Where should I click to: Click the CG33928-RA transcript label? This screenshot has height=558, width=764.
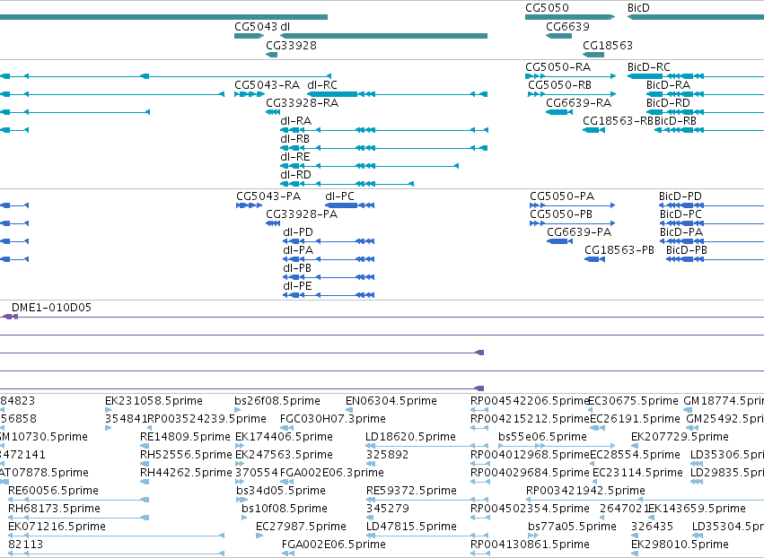point(302,103)
